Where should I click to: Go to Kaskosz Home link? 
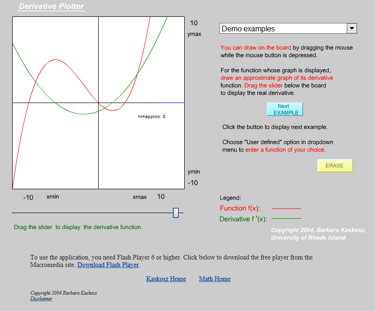coord(166,279)
